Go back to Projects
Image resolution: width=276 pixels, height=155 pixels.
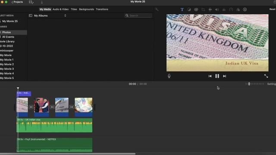point(17,2)
